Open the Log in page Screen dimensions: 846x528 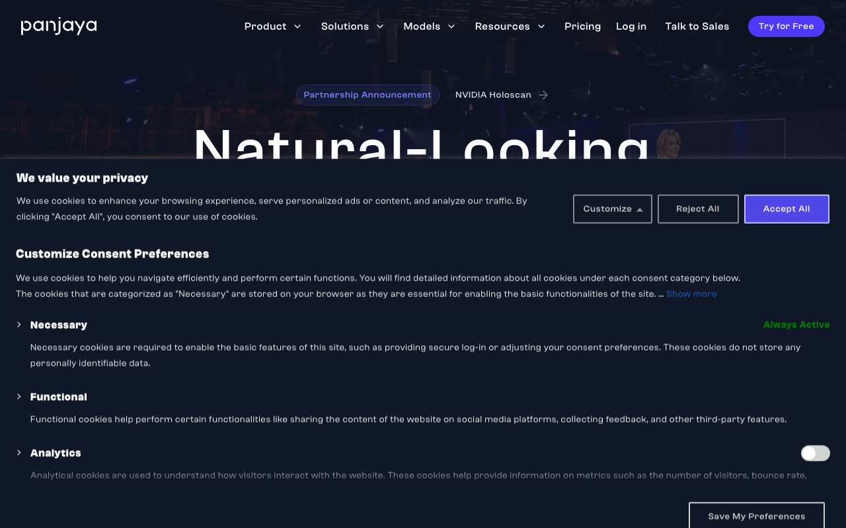pyautogui.click(x=631, y=26)
